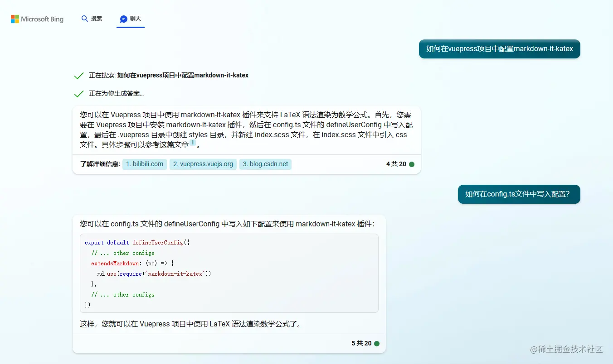Screen dimensions: 613x364
Task: Click the blue chat bubble icon on 聊天 tab
Action: pyautogui.click(x=122, y=19)
